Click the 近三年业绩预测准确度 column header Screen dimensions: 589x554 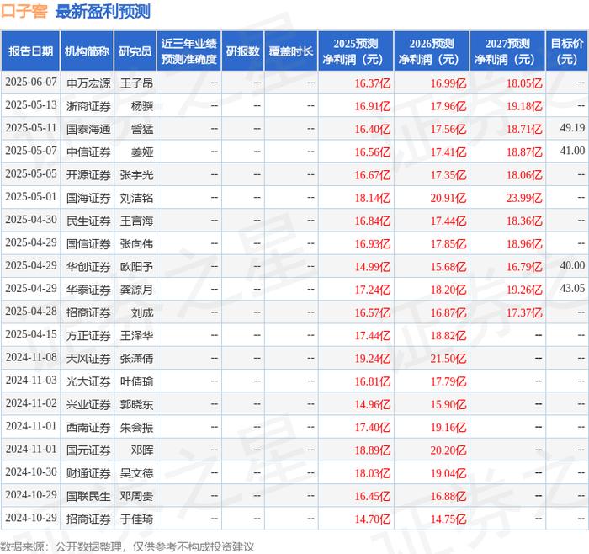pos(189,51)
